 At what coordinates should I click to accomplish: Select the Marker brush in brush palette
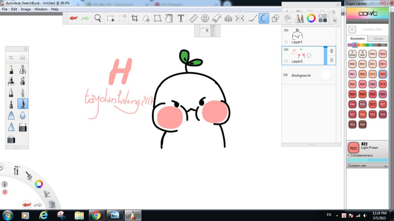(x=11, y=81)
